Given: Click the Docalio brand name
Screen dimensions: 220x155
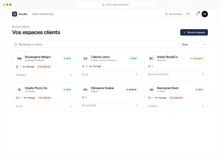Looking at the screenshot, I should pos(23,14).
